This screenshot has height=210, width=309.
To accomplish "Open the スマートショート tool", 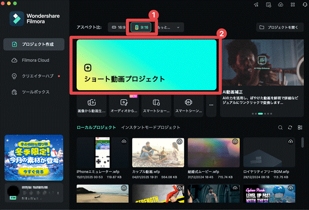I will pos(156,106).
